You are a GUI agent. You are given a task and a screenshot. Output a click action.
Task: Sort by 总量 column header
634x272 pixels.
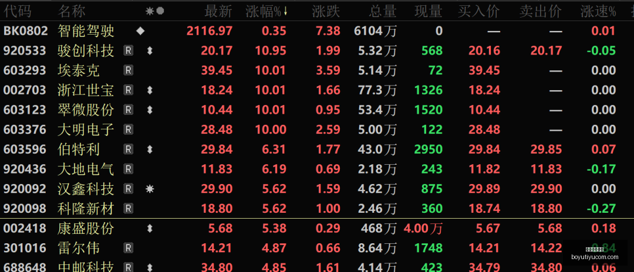(x=383, y=12)
